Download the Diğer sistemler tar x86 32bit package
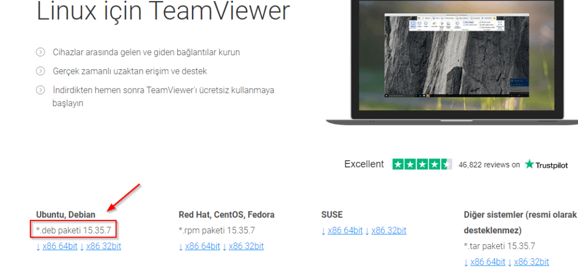This screenshot has width=578, height=274. click(x=531, y=262)
